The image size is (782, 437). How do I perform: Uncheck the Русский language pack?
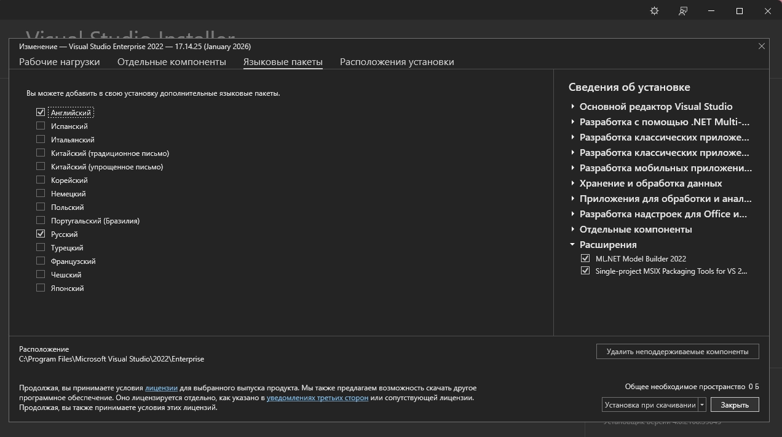pos(41,234)
